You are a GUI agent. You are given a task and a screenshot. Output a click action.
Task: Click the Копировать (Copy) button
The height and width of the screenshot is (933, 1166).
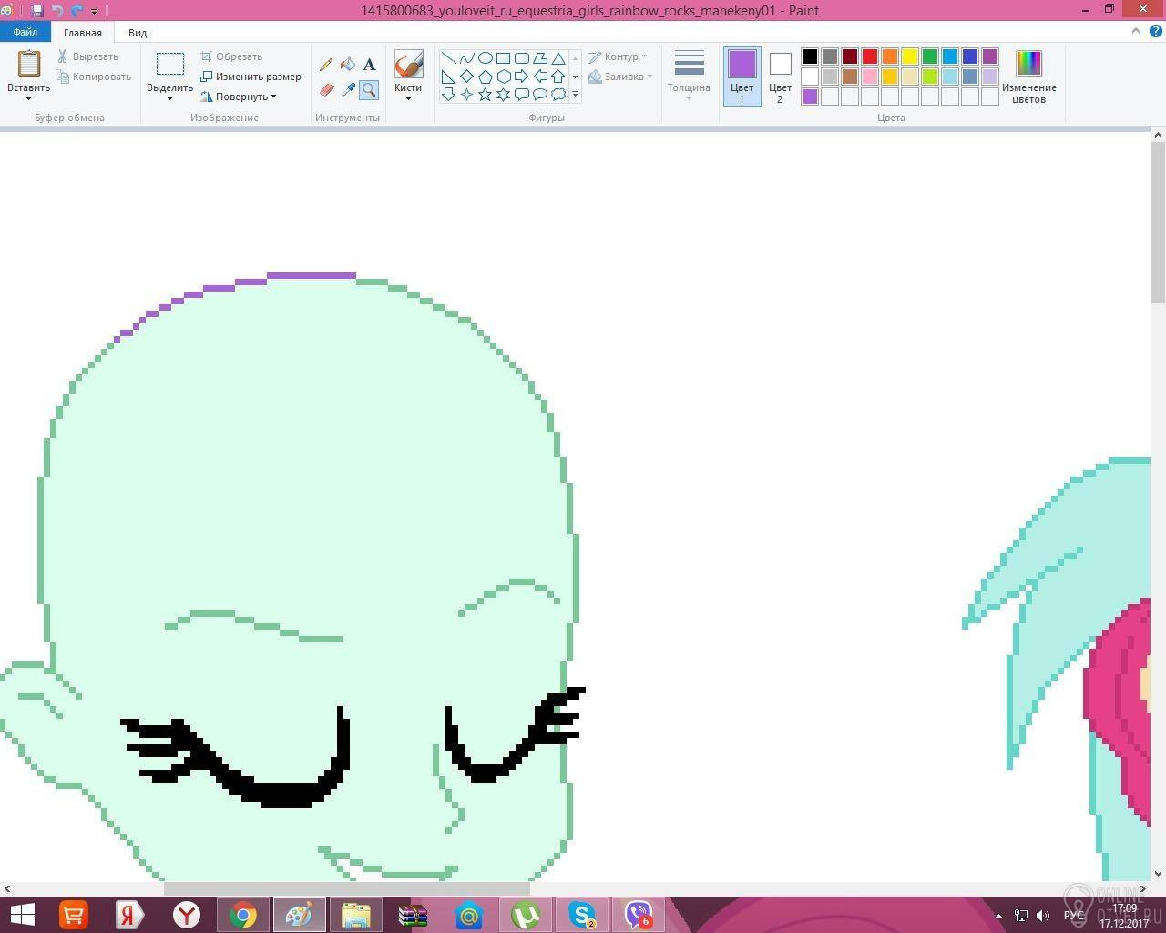94,77
